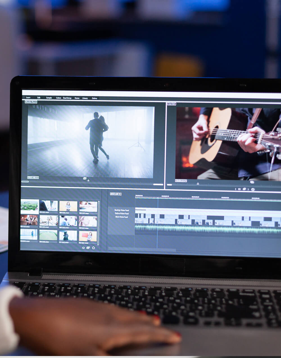
Task: Click the download arrow marker under guitar preview
Action: point(198,183)
